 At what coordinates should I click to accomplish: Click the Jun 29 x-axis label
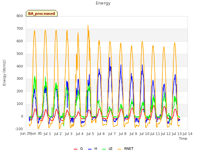(x=26, y=134)
